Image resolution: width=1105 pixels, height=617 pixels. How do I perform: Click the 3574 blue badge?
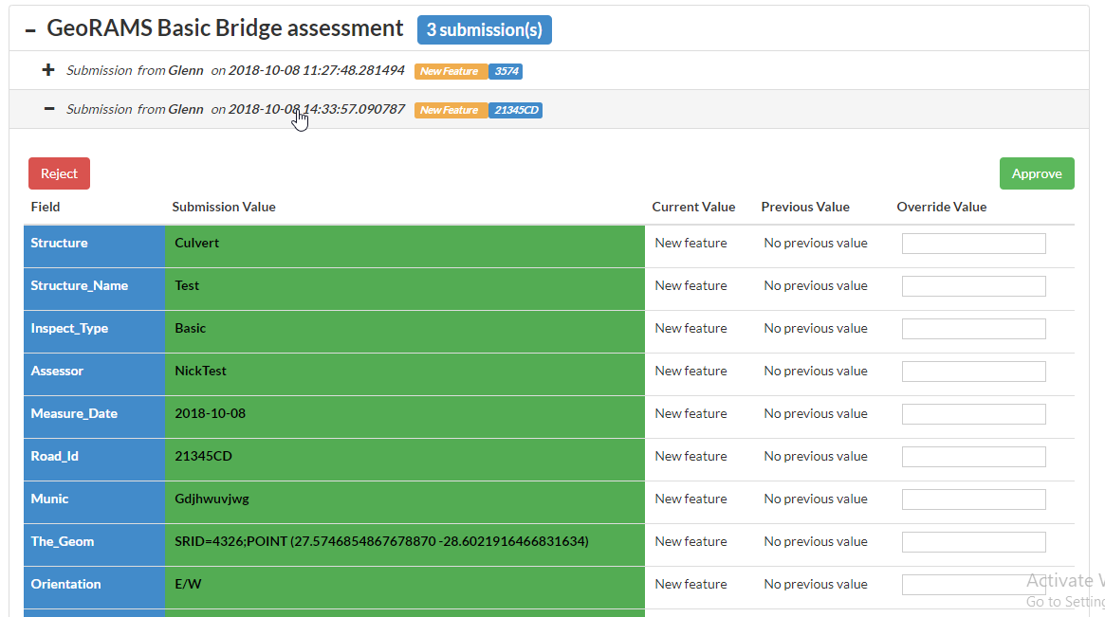tap(506, 71)
